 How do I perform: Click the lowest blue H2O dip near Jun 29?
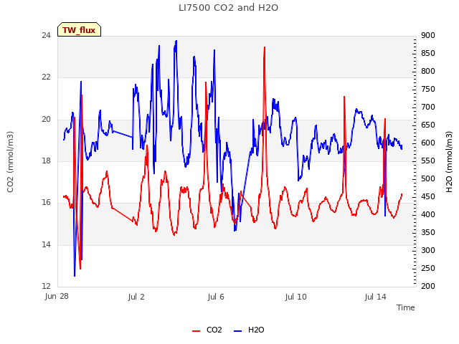[75, 275]
